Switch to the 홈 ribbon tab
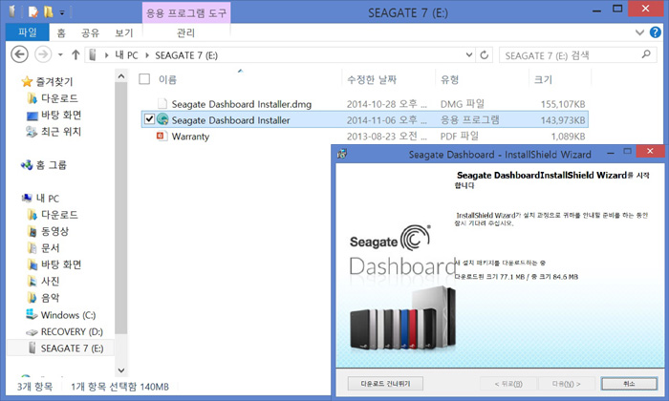This screenshot has width=669, height=401. click(61, 32)
